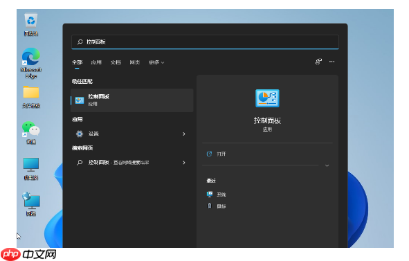Screen dimensions: 409x261
Task: Click the mouse icon in recent list
Action: coord(210,206)
